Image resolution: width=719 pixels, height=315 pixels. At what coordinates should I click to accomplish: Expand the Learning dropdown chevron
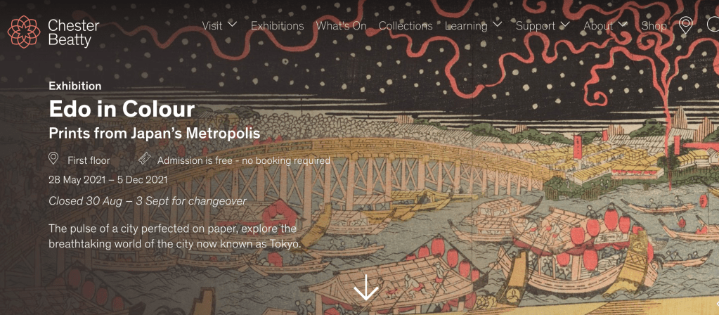coord(498,24)
